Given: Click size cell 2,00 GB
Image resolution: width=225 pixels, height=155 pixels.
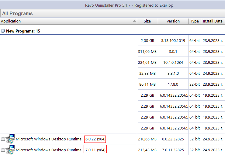Looking at the screenshot, I should [x=147, y=41].
